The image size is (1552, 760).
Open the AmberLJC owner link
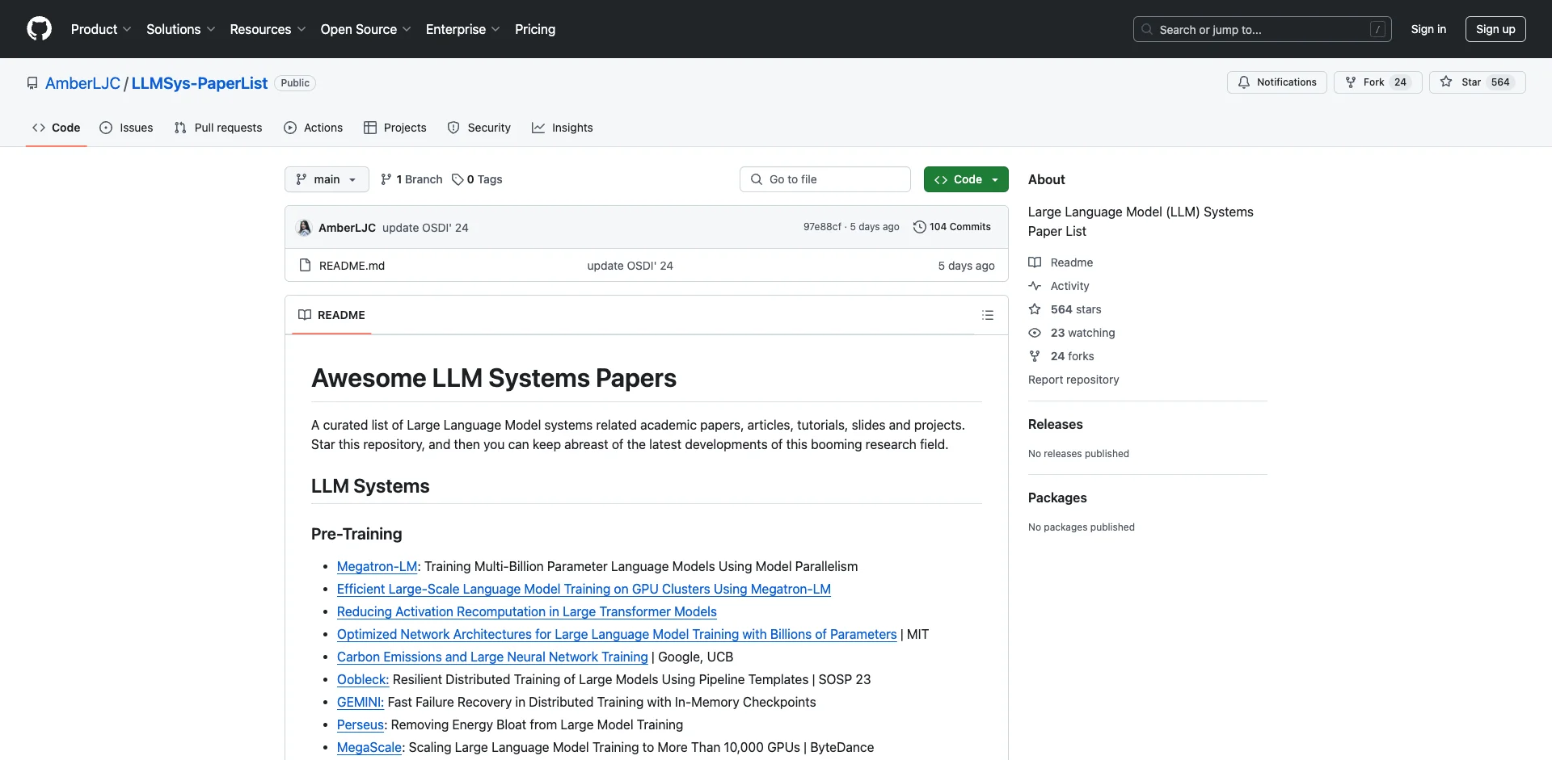coord(82,83)
